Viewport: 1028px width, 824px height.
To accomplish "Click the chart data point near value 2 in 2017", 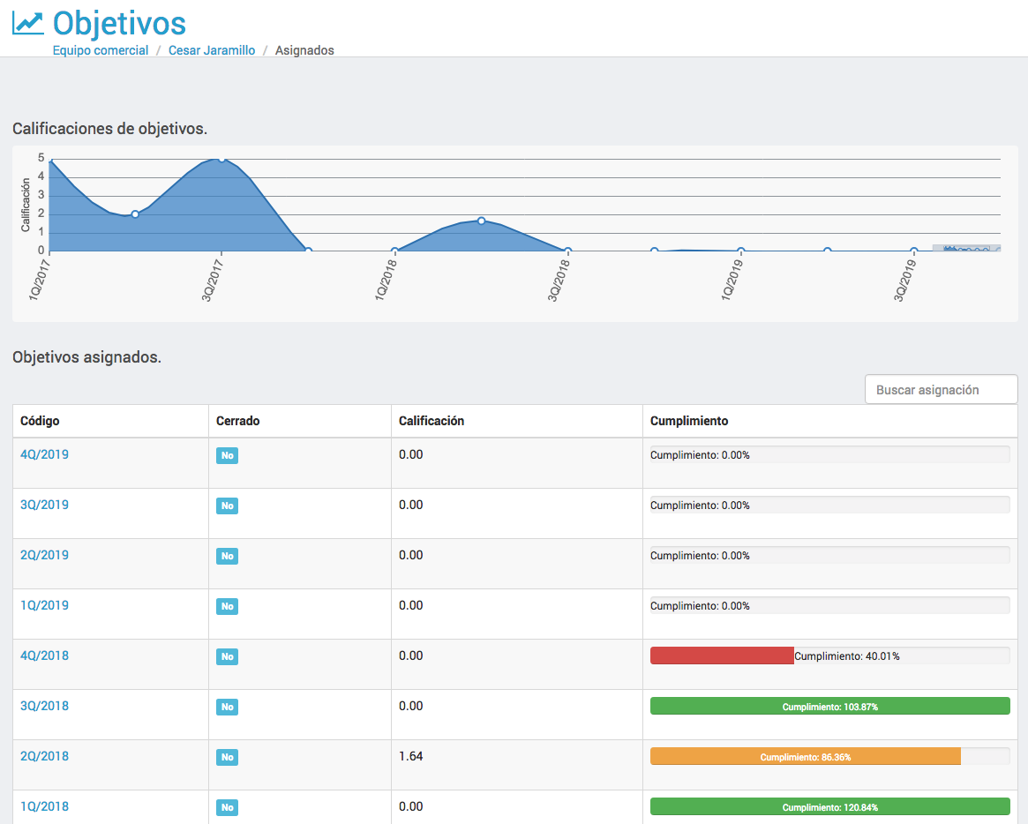I will [x=135, y=214].
